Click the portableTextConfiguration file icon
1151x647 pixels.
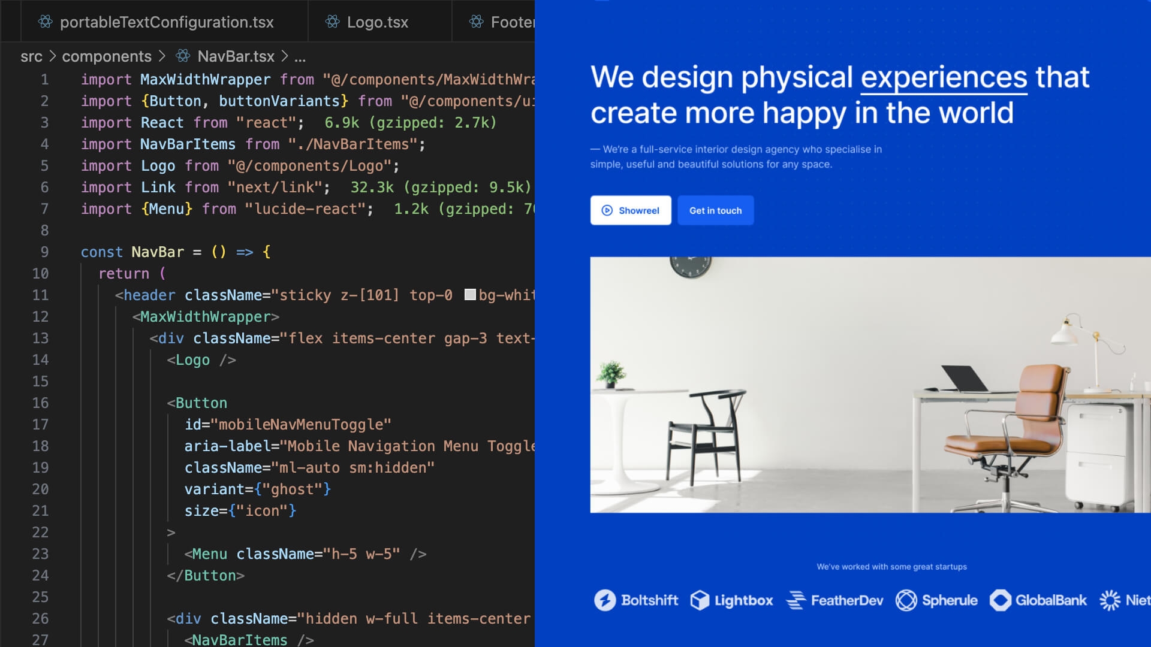(45, 22)
